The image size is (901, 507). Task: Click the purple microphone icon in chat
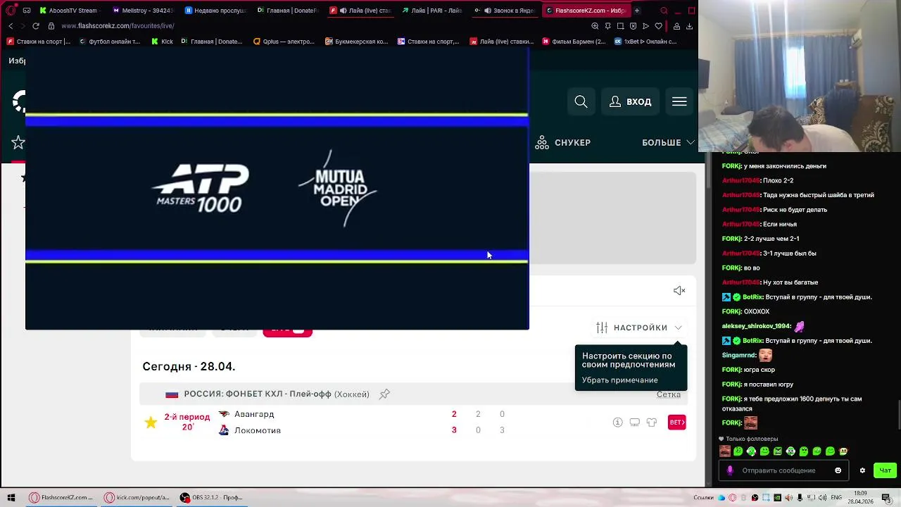pyautogui.click(x=730, y=470)
